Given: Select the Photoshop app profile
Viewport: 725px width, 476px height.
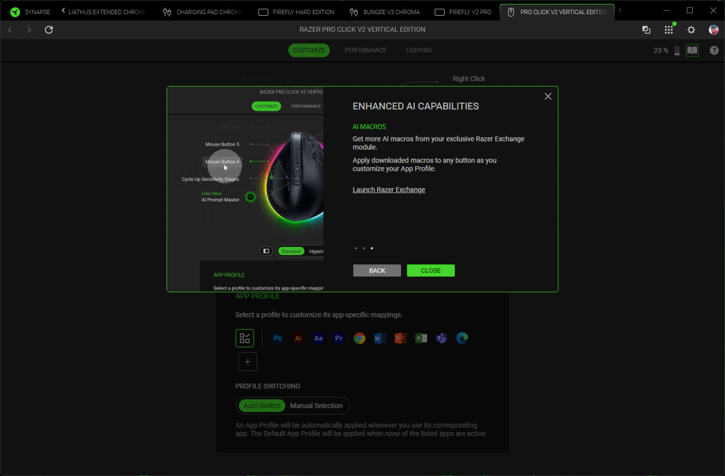Looking at the screenshot, I should click(277, 338).
